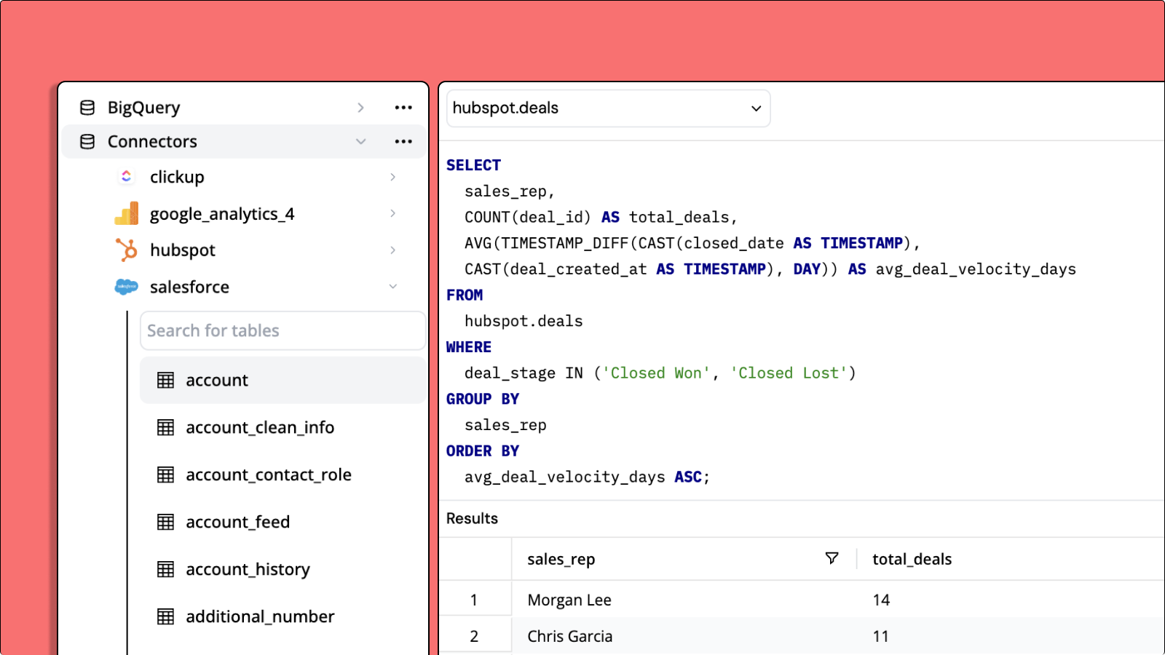Select the account_contact_role table
1165x655 pixels.
coord(268,475)
